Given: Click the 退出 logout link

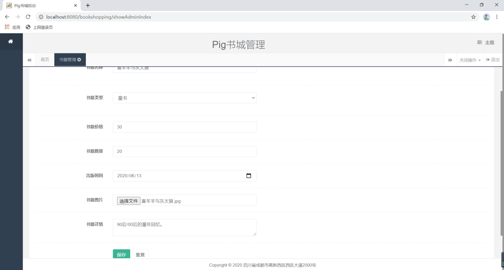Looking at the screenshot, I should 493,60.
